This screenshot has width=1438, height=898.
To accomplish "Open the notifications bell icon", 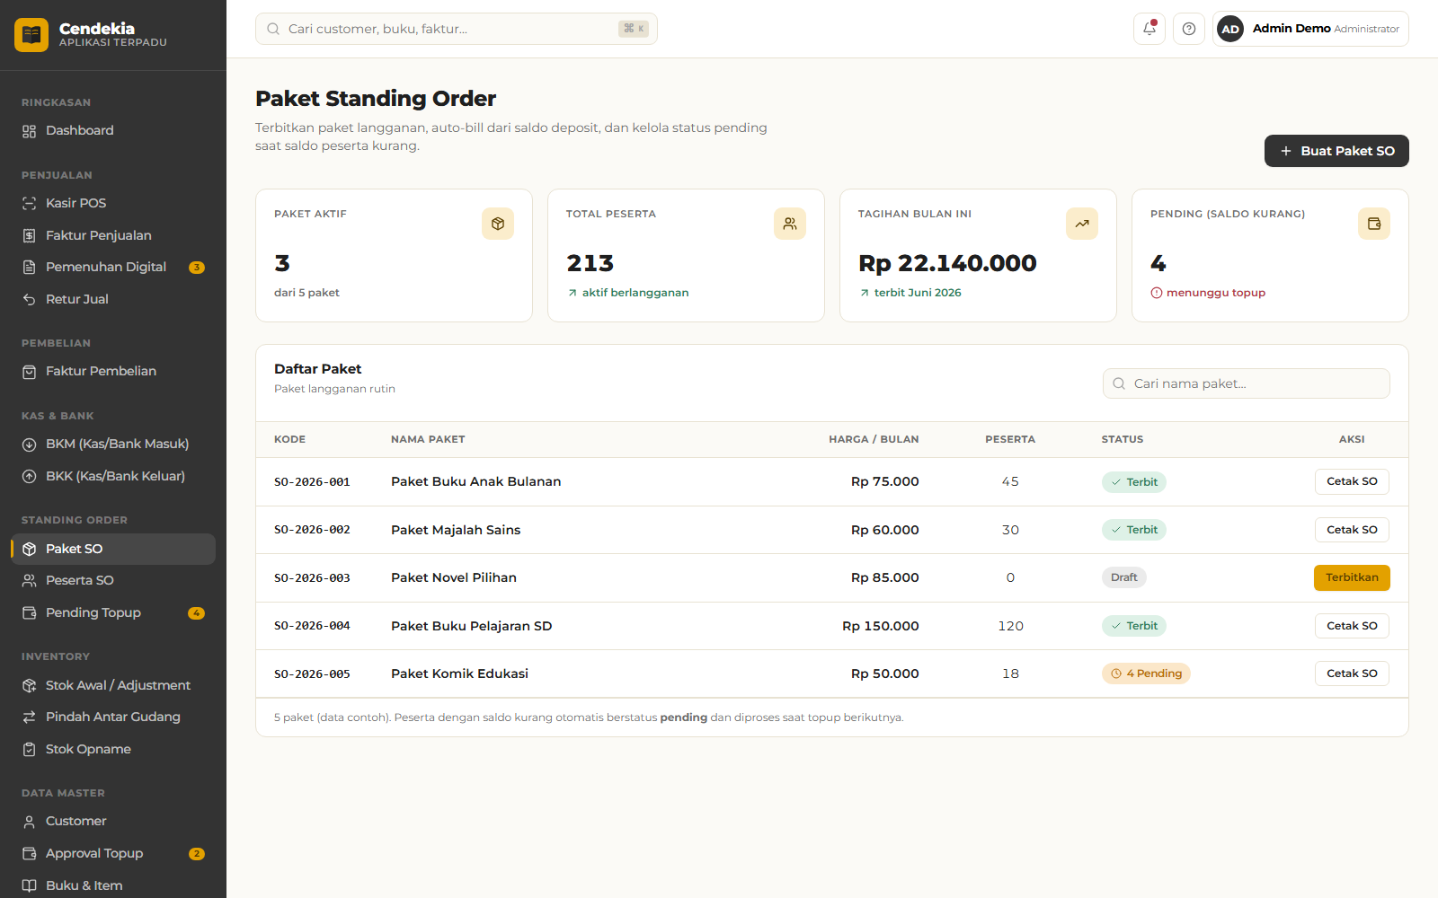I will tap(1150, 29).
